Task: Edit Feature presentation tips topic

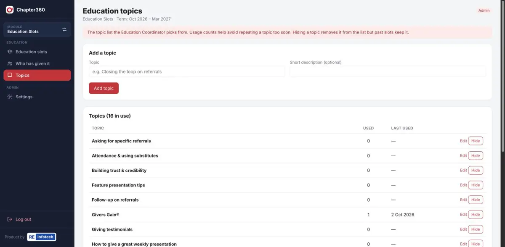Action: [x=463, y=185]
